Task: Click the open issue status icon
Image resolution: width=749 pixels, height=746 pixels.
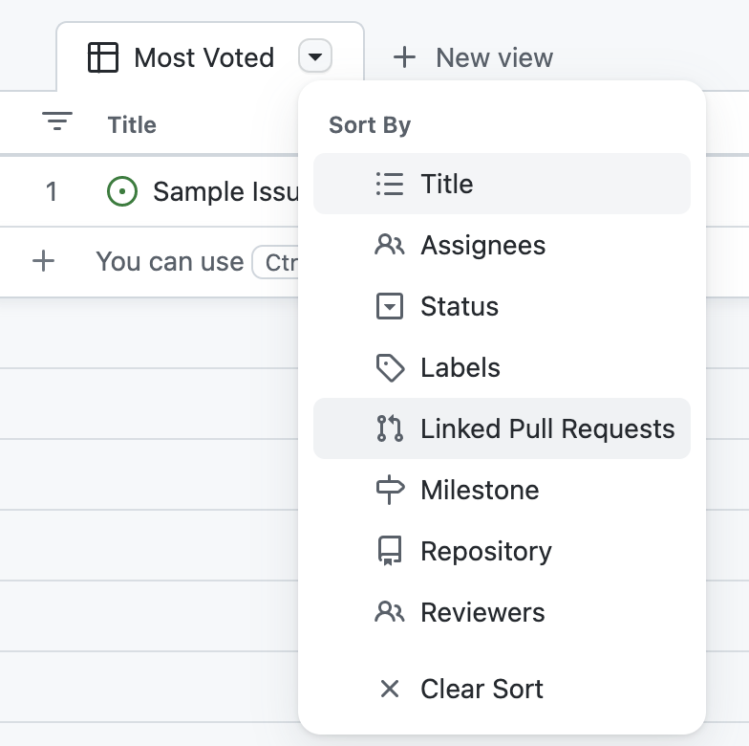Action: pos(121,191)
